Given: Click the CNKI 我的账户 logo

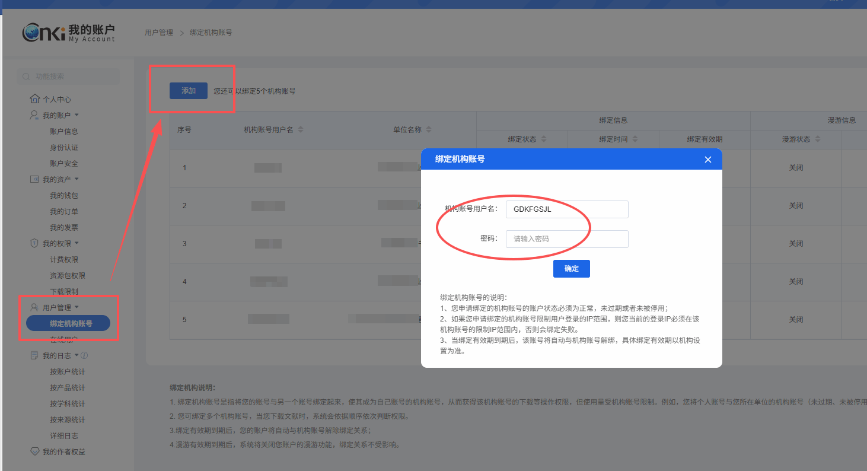Looking at the screenshot, I should [x=68, y=33].
